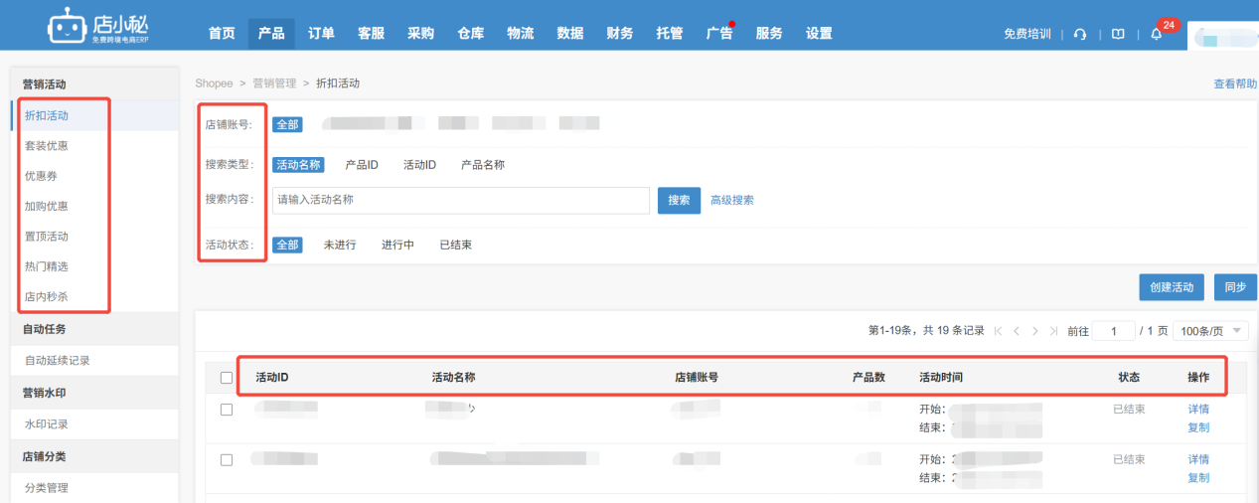
Task: Focus the 请输入活动名称 search field
Action: [x=461, y=200]
